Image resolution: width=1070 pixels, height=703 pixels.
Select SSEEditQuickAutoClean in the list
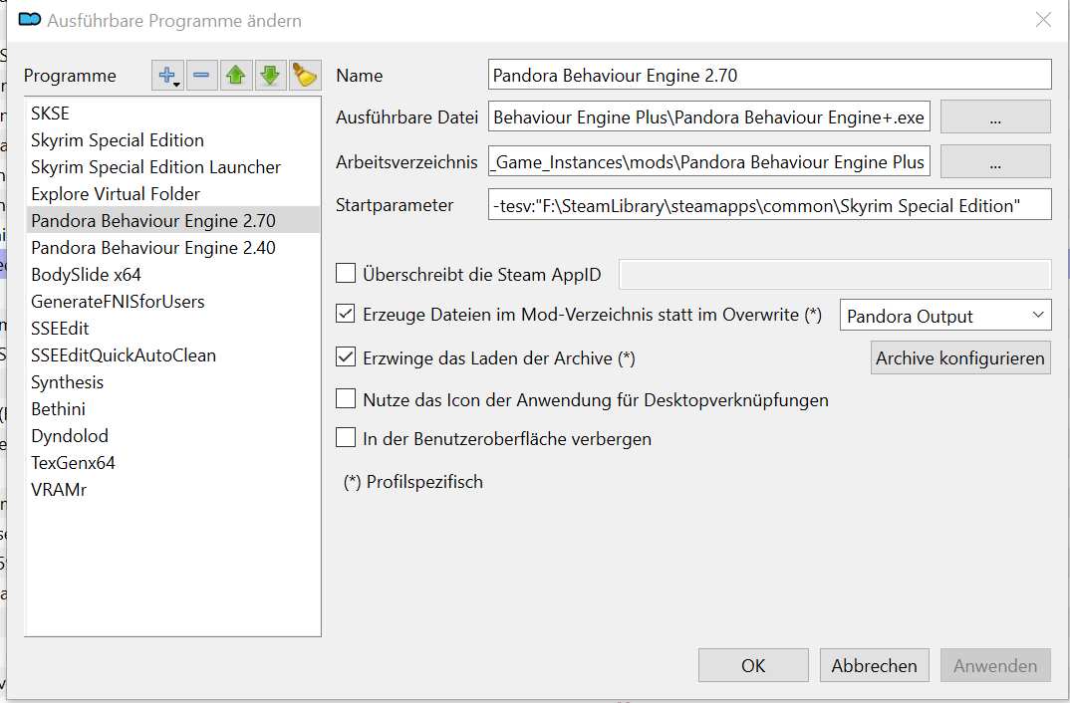[172, 355]
